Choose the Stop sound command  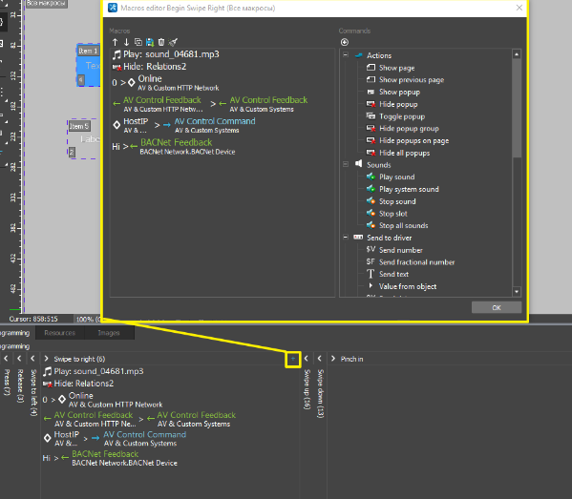tap(397, 201)
